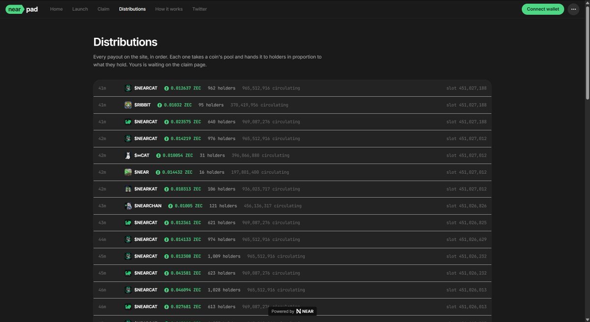Visit the Twitter link in the header
The height and width of the screenshot is (322, 590).
click(200, 9)
